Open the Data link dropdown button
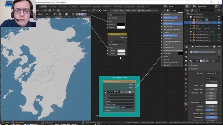The width and height of the screenshot is (223, 125). [215, 61]
